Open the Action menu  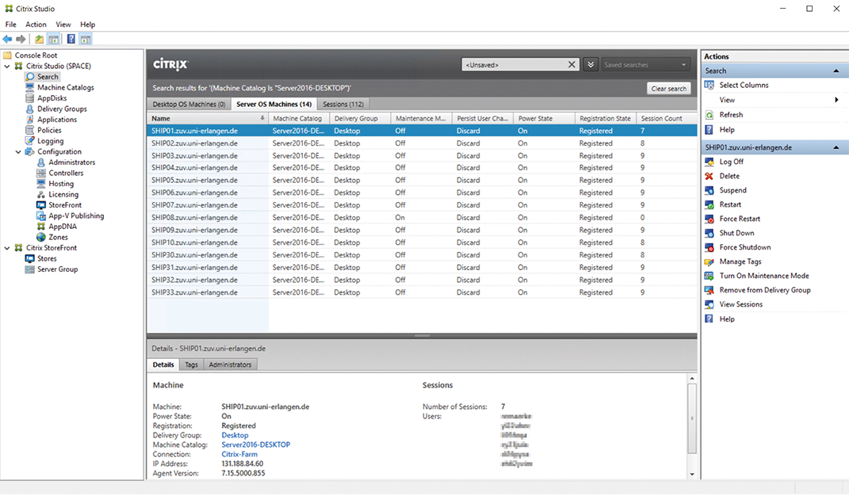tap(36, 25)
